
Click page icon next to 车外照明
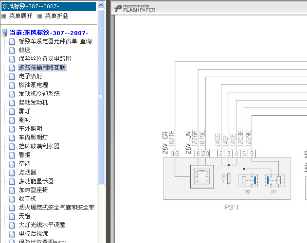point(12,129)
